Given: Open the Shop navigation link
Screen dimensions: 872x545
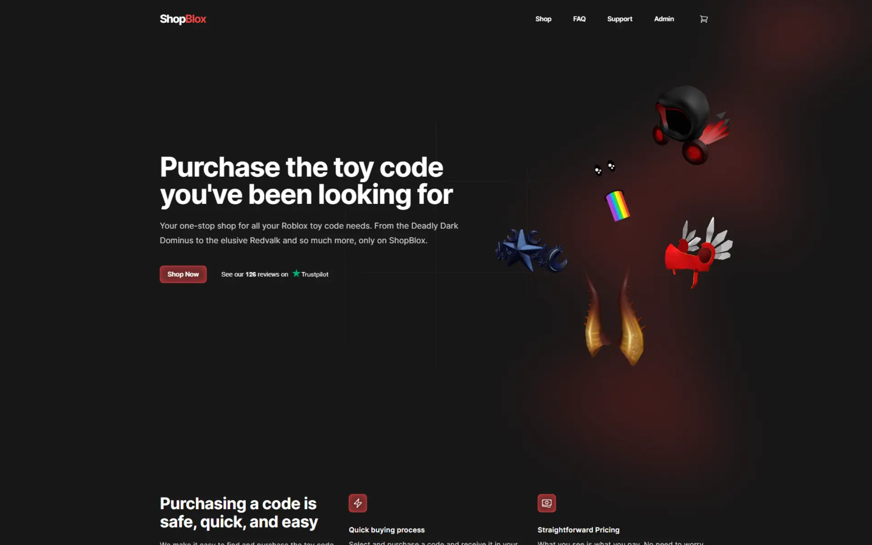Looking at the screenshot, I should click(543, 19).
